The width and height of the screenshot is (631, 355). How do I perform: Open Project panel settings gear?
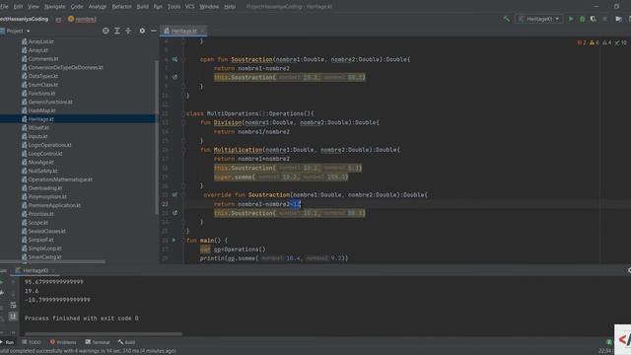pyautogui.click(x=142, y=31)
